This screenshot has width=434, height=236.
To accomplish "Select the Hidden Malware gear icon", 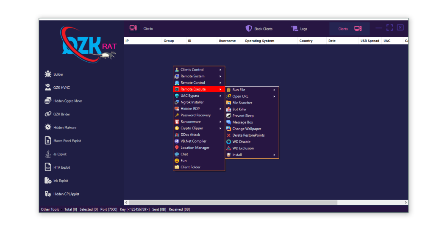I will [x=48, y=127].
